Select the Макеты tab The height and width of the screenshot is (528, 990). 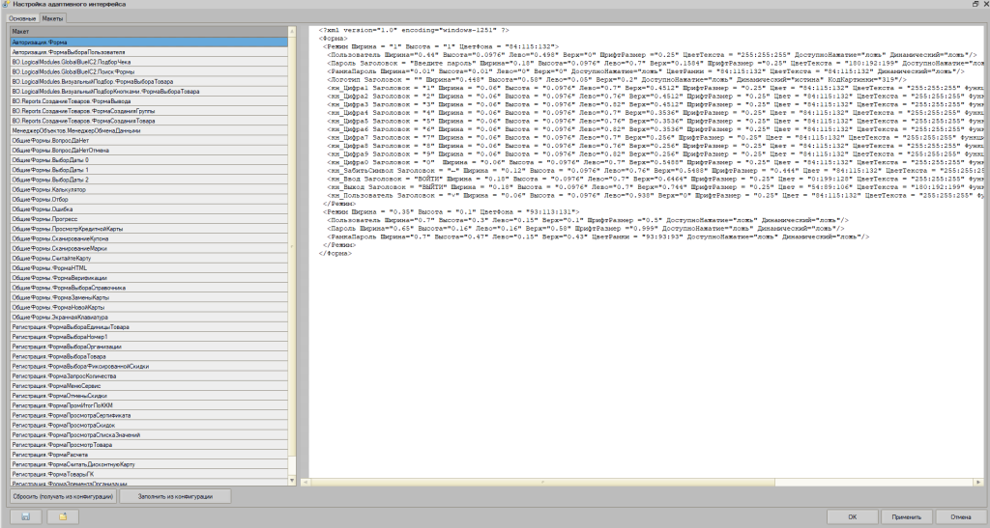53,19
